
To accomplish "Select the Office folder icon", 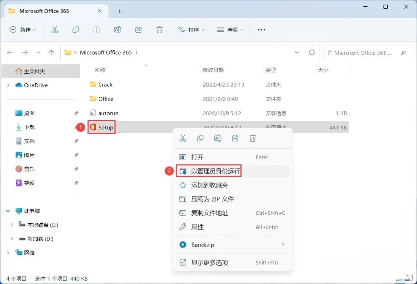I will (93, 99).
